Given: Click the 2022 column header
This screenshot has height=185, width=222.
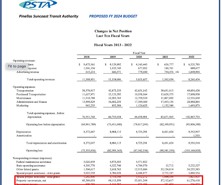Looking at the screenshot, I should (x=191, y=57).
